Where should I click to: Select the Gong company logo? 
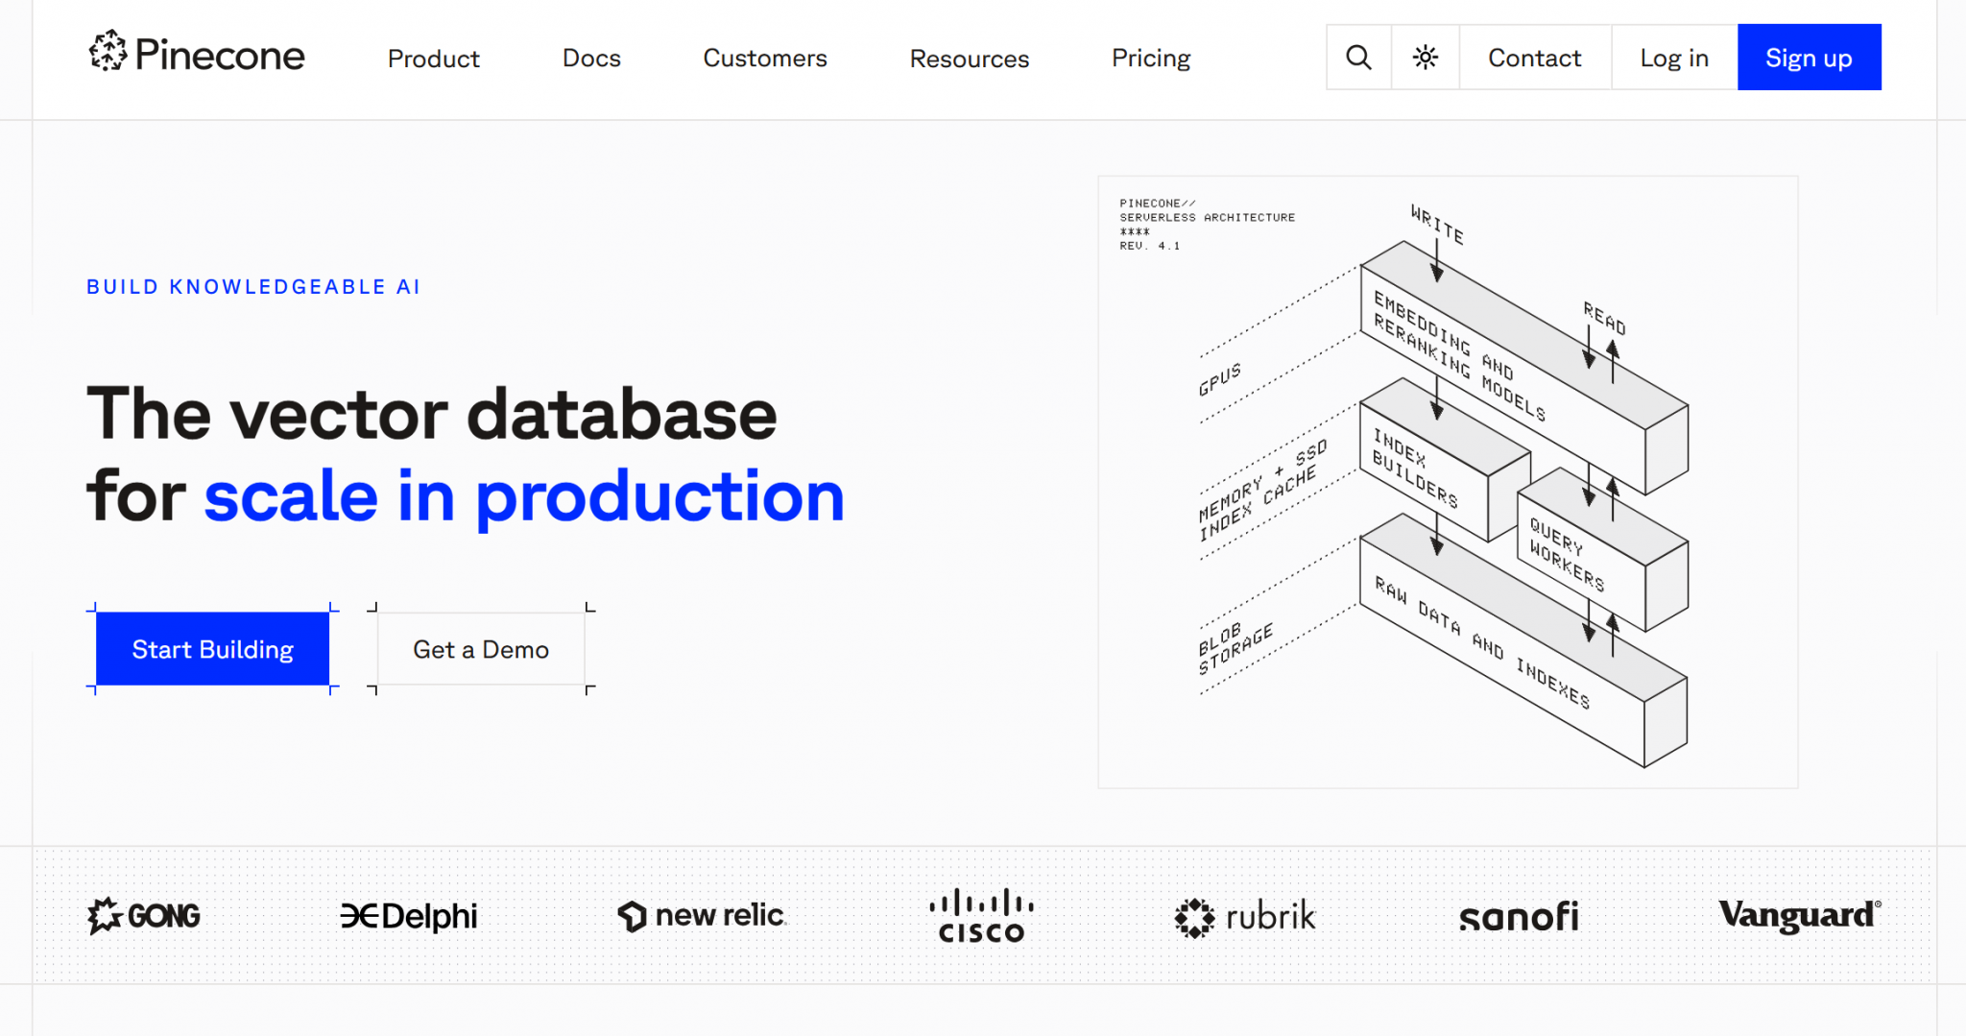(x=143, y=915)
